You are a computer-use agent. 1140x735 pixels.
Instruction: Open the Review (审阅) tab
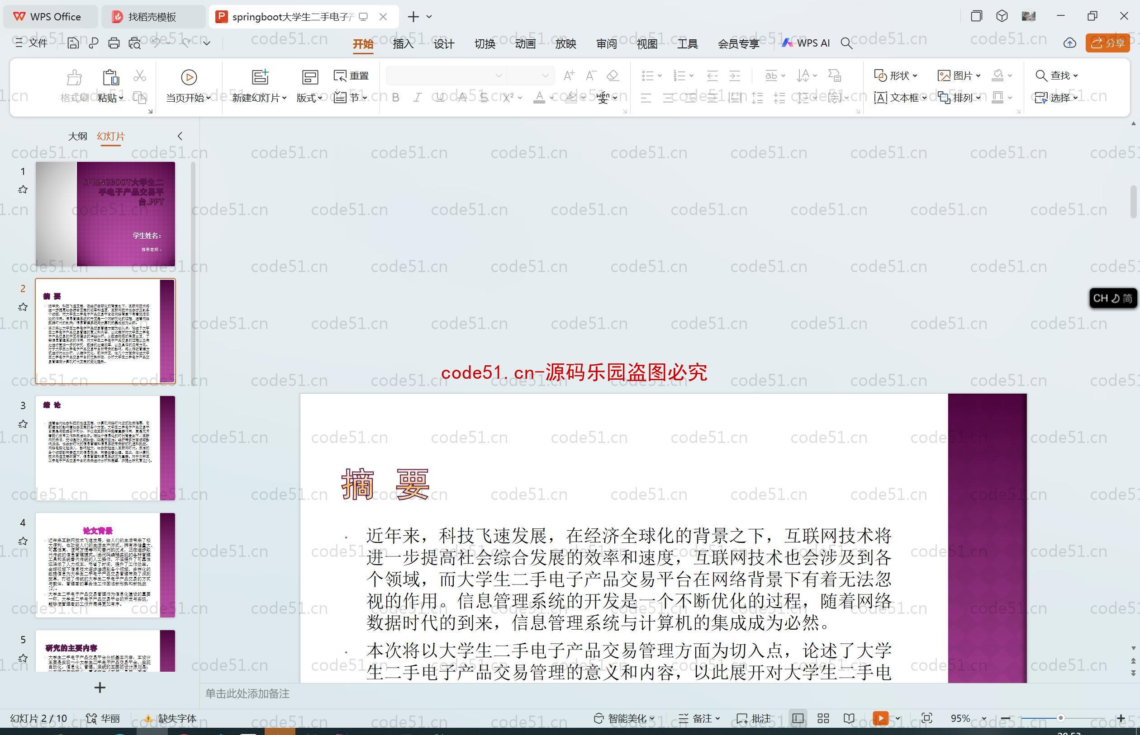coord(607,44)
